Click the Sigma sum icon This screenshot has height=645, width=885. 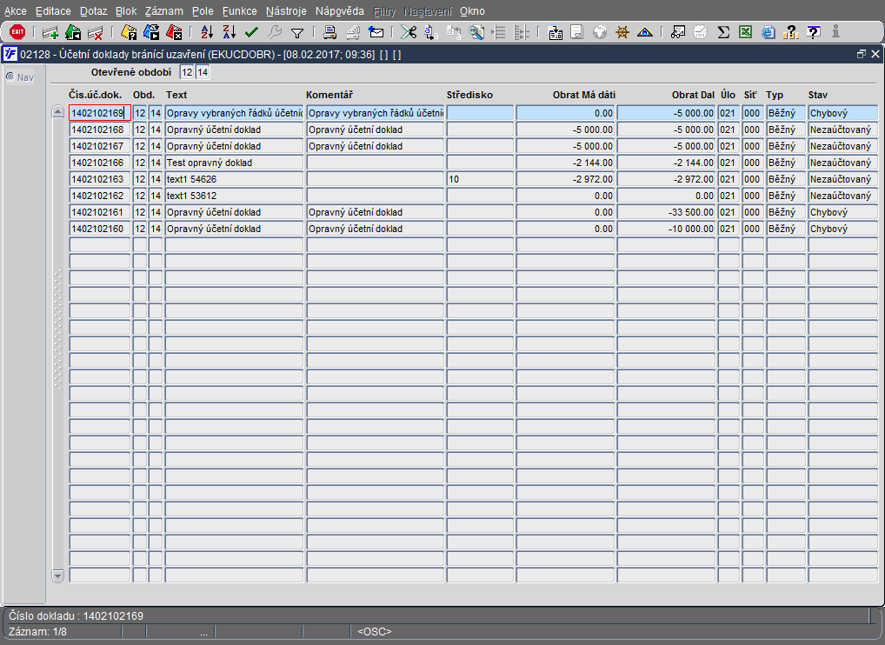(x=723, y=33)
